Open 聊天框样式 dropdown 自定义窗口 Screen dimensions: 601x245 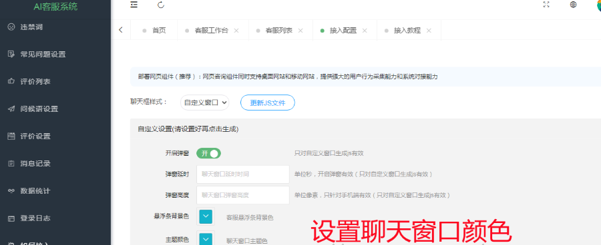click(x=205, y=103)
